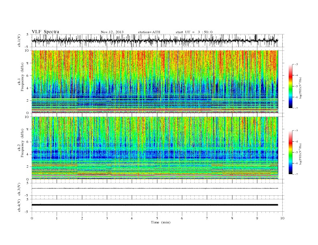Click the thin ch.3 voltage trace
The image size is (318, 245).
tap(155, 188)
